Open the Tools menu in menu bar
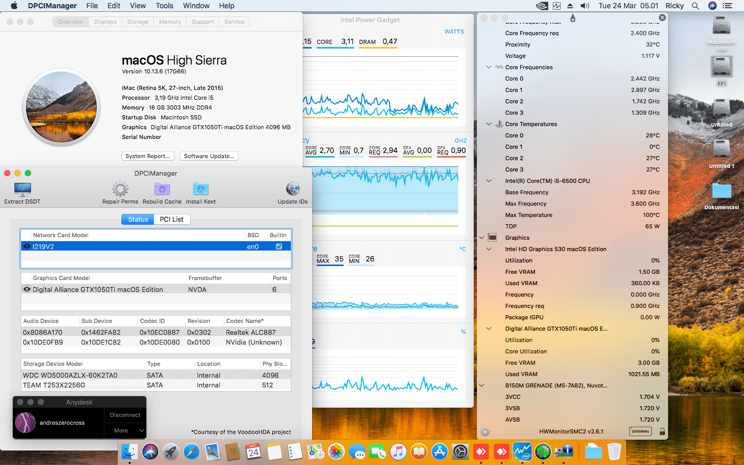Image resolution: width=744 pixels, height=465 pixels. 164,6
